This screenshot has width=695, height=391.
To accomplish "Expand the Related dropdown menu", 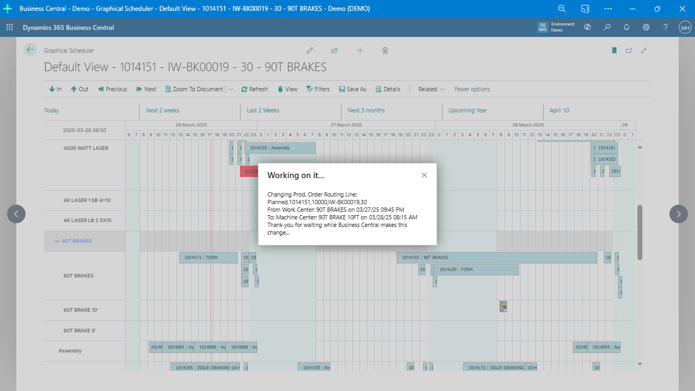I will pyautogui.click(x=431, y=89).
